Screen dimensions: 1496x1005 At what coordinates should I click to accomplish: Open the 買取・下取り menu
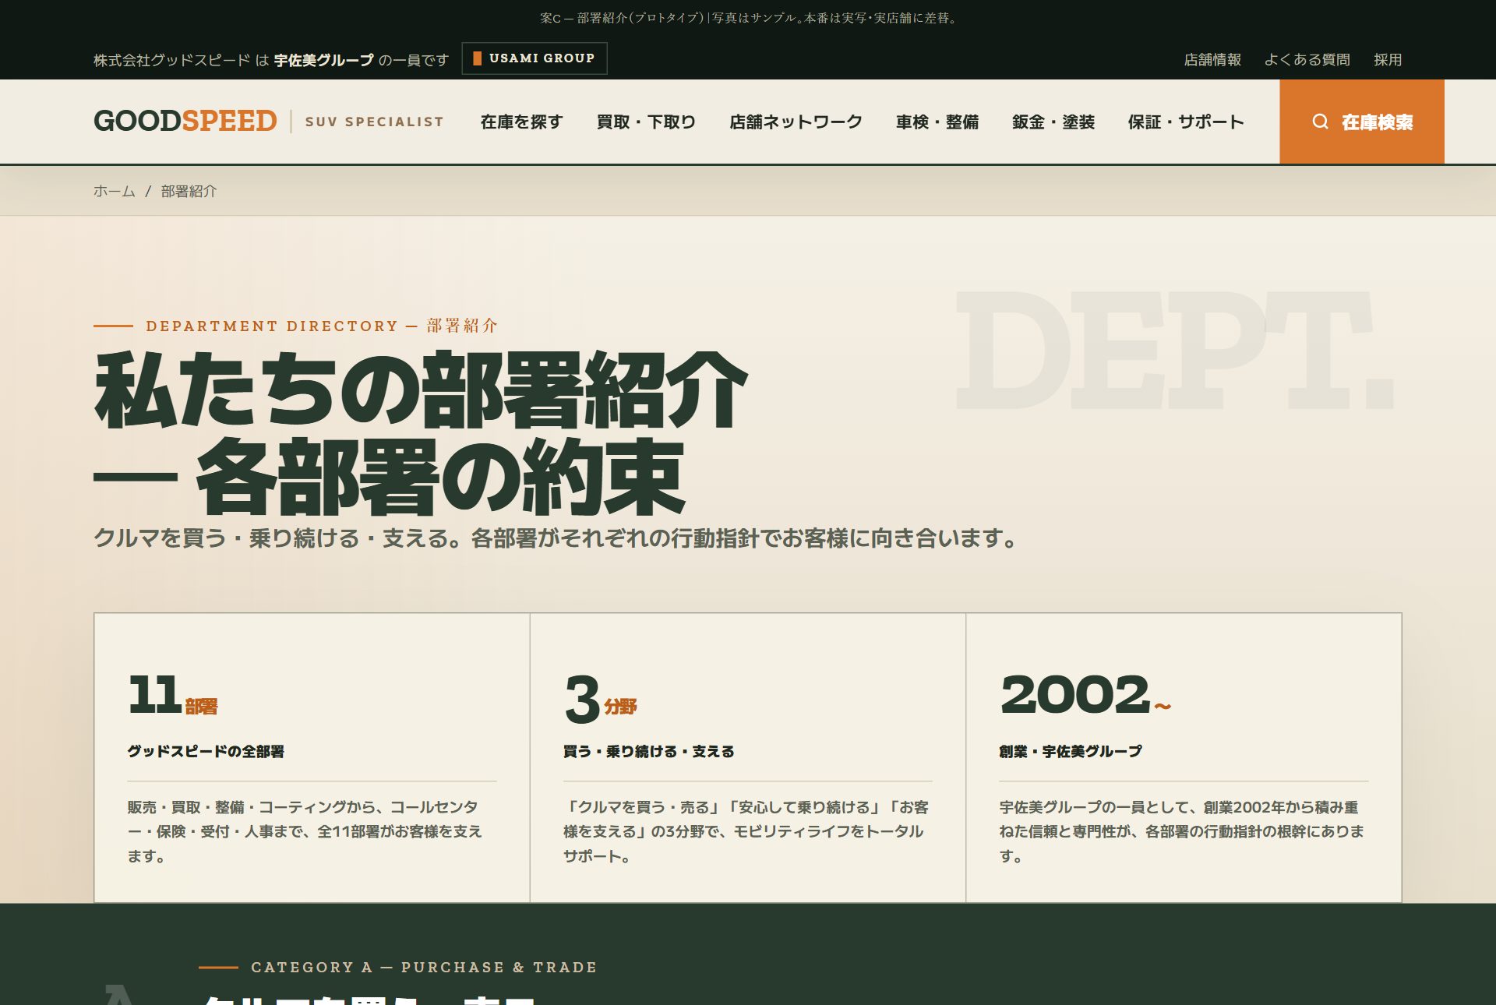coord(646,122)
